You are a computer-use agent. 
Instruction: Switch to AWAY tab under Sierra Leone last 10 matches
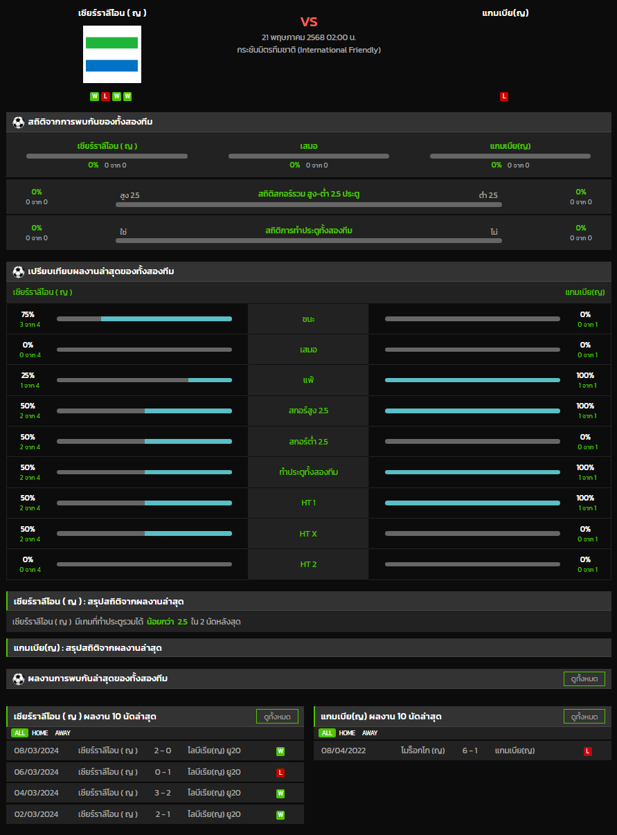pyautogui.click(x=62, y=733)
